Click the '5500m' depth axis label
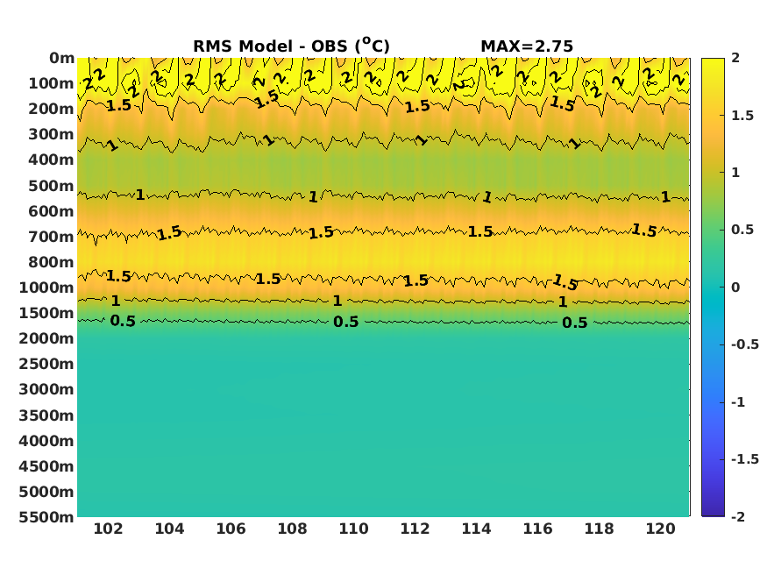Image resolution: width=767 pixels, height=575 pixels. coord(46,518)
